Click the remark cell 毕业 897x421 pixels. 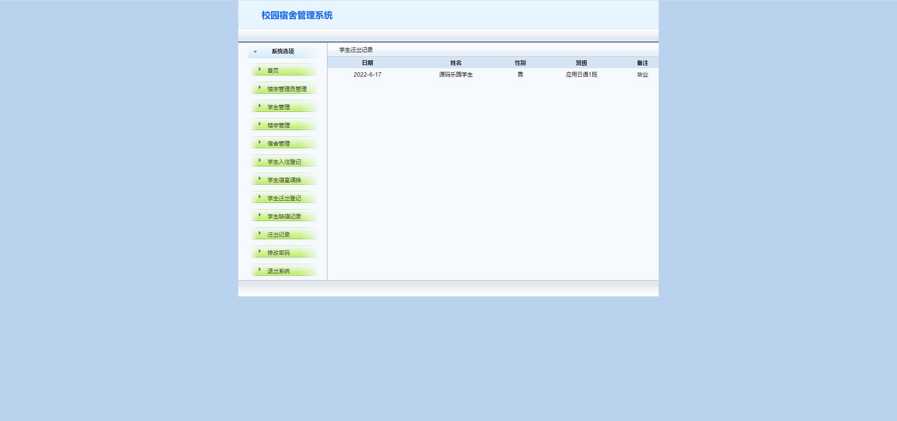[643, 75]
